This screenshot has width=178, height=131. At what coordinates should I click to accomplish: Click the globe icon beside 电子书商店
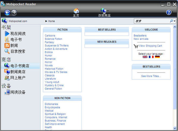[7, 66]
